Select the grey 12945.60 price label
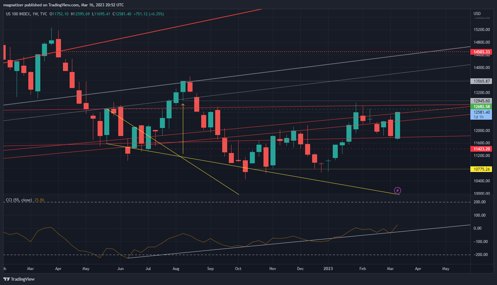The width and height of the screenshot is (497, 285). coord(482,101)
